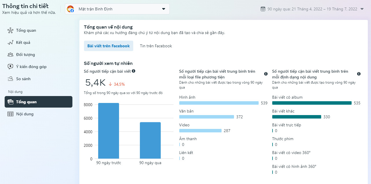Click the selected Tổng quan content icon
Image resolution: width=371 pixels, height=184 pixels.
pyautogui.click(x=10, y=102)
